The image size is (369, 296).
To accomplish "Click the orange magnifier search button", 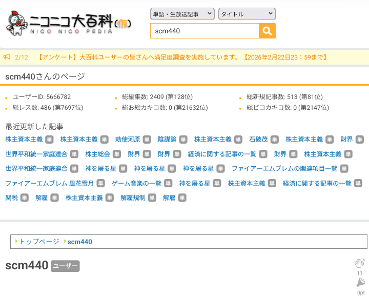I will pyautogui.click(x=267, y=31).
